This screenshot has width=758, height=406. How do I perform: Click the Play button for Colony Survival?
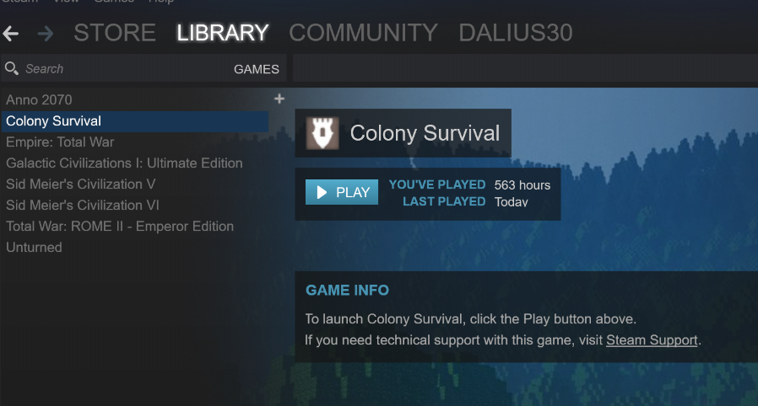pos(342,192)
